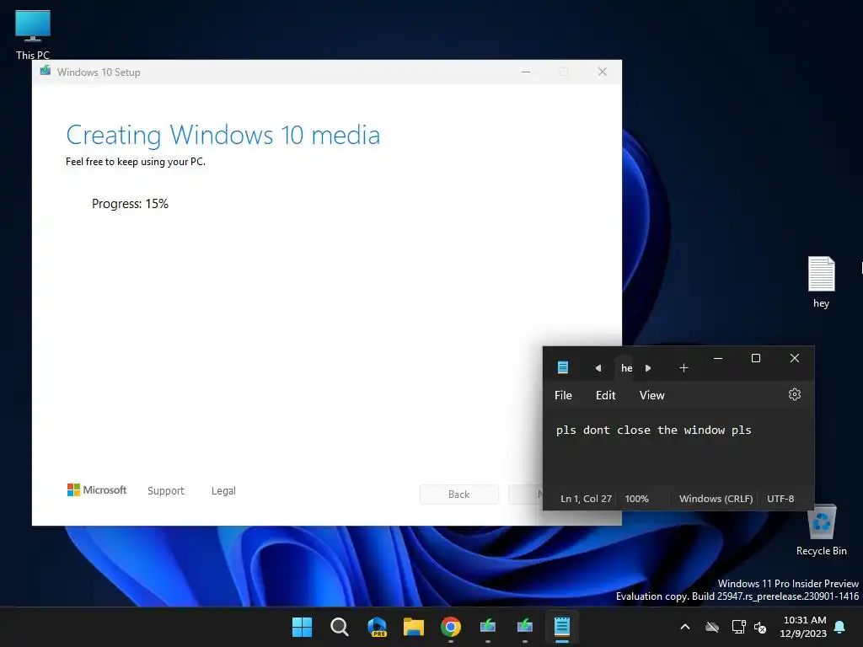The height and width of the screenshot is (647, 863).
Task: Click Support link in Windows 10 Setup
Action: point(166,491)
